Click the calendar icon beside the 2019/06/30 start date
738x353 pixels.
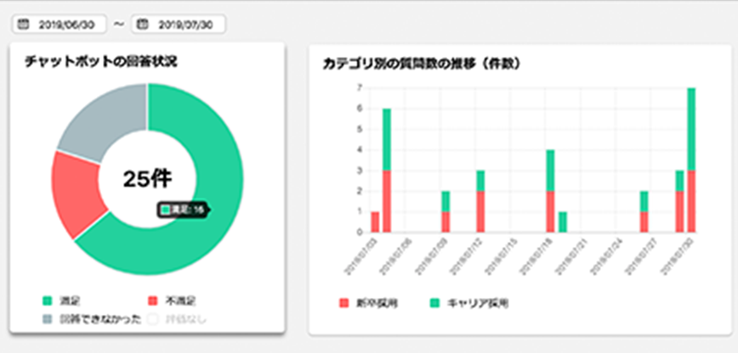pyautogui.click(x=23, y=24)
